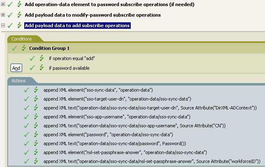Collapse the add subscribe operations rule
This screenshot has height=167, width=265.
3,26
